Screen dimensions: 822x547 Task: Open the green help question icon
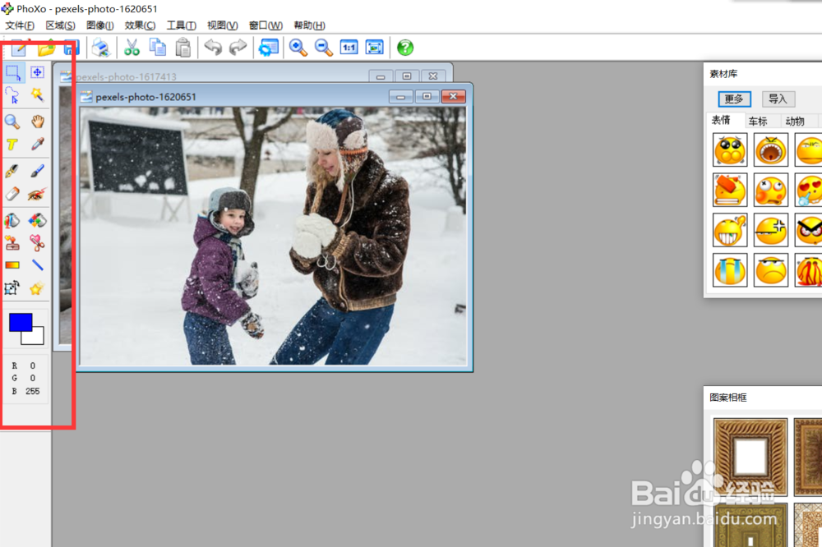(404, 48)
